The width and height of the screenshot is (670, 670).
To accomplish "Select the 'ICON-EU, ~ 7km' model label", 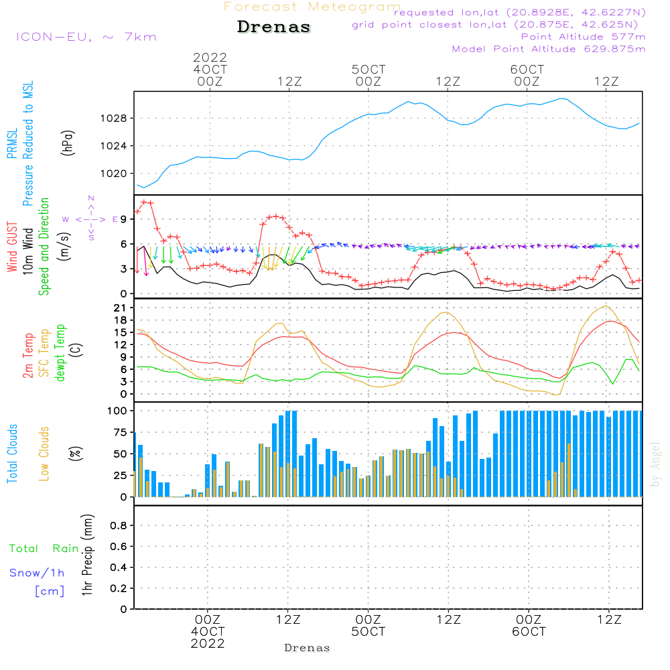I will pyautogui.click(x=86, y=36).
